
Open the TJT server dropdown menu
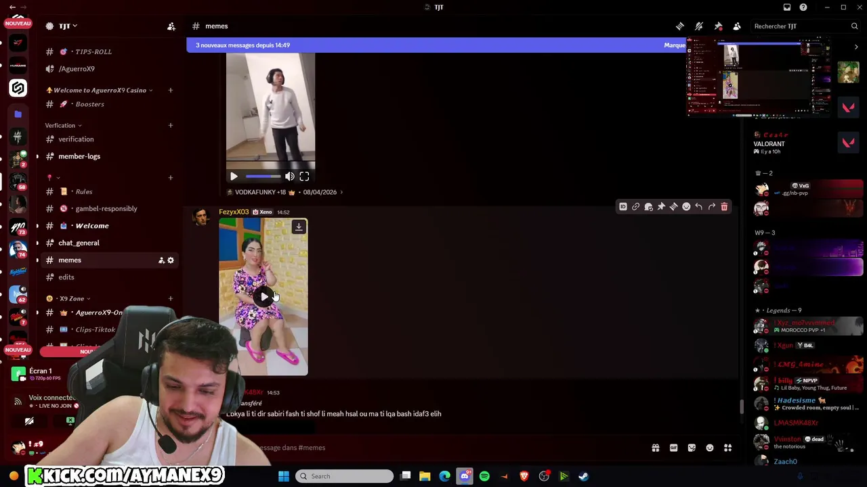(68, 26)
